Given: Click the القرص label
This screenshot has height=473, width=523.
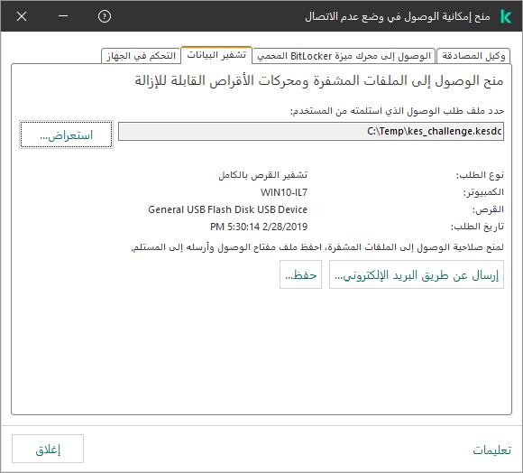Looking at the screenshot, I should tap(488, 209).
